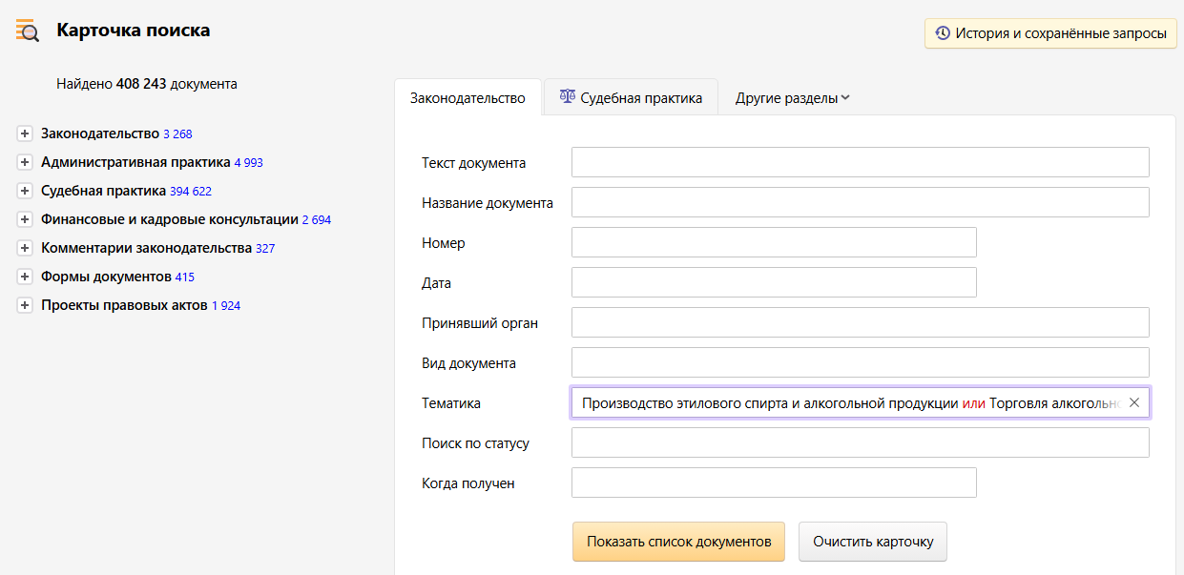
Task: Clear the Тематика field with X icon
Action: 1134,402
